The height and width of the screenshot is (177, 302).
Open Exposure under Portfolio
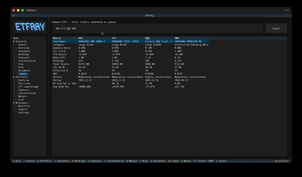pos(24,90)
